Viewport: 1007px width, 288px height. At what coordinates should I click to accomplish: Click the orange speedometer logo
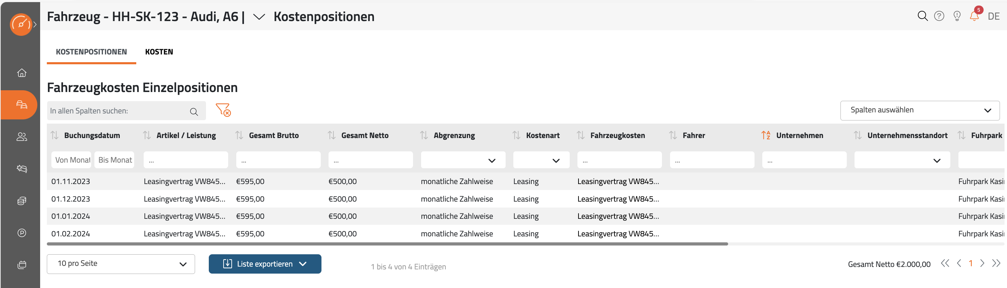pyautogui.click(x=21, y=24)
